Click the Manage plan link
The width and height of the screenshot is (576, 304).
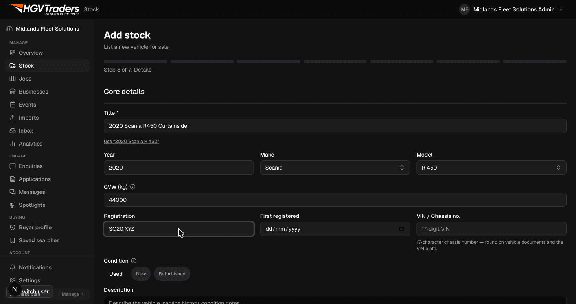pos(73,294)
